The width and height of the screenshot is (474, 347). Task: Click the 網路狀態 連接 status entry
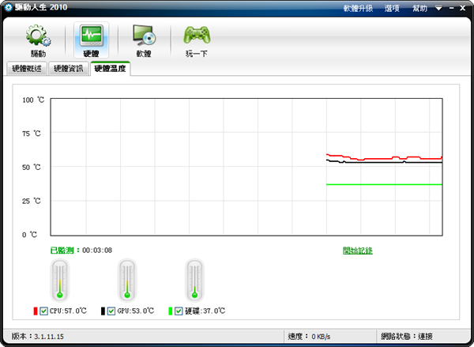point(407,337)
